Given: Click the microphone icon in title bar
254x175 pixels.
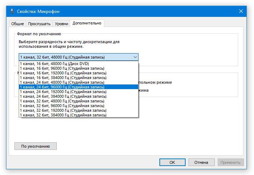Looking at the screenshot, I should pyautogui.click(x=13, y=11).
